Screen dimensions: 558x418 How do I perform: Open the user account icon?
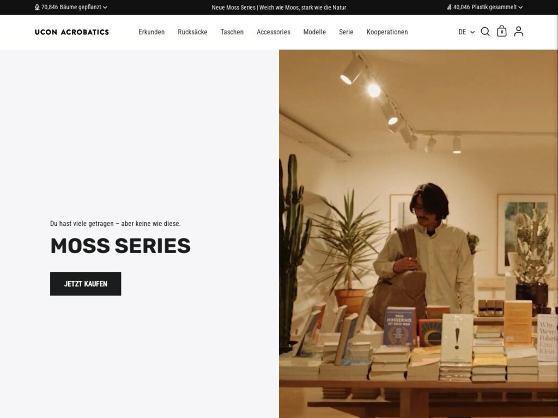click(519, 31)
